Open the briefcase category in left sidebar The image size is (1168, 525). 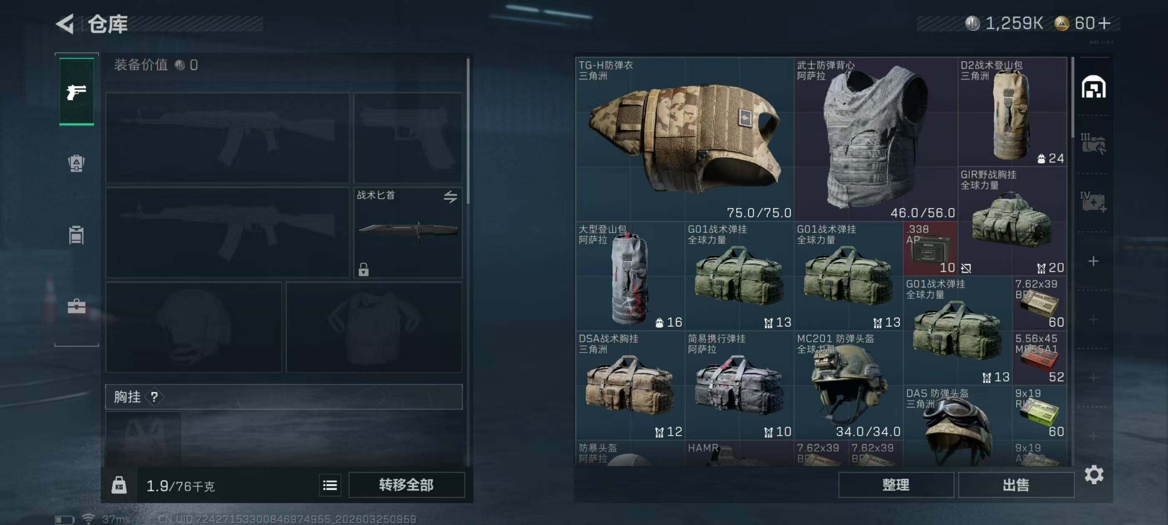pyautogui.click(x=76, y=306)
